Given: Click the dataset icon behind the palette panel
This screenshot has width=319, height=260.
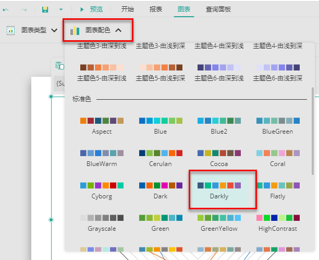Looking at the screenshot, I should (x=59, y=66).
